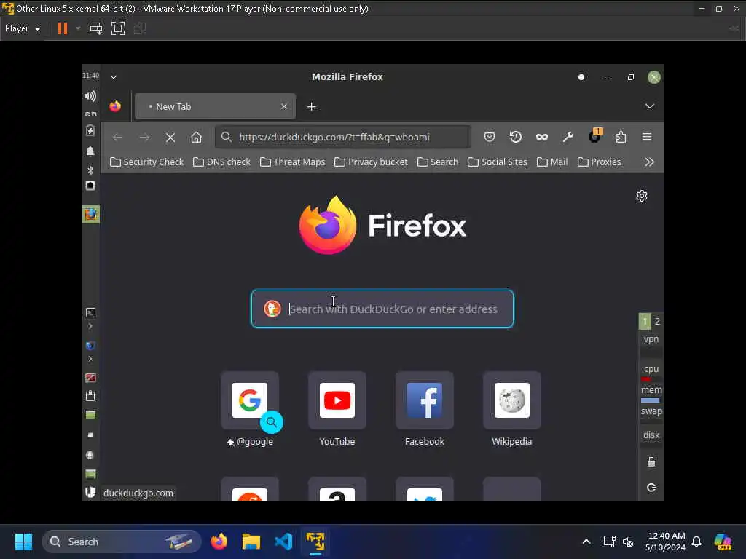Pause the virtual machine
746x559 pixels.
coord(63,28)
